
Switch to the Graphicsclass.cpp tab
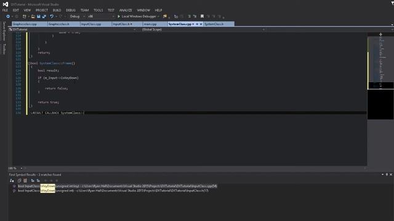pos(30,24)
